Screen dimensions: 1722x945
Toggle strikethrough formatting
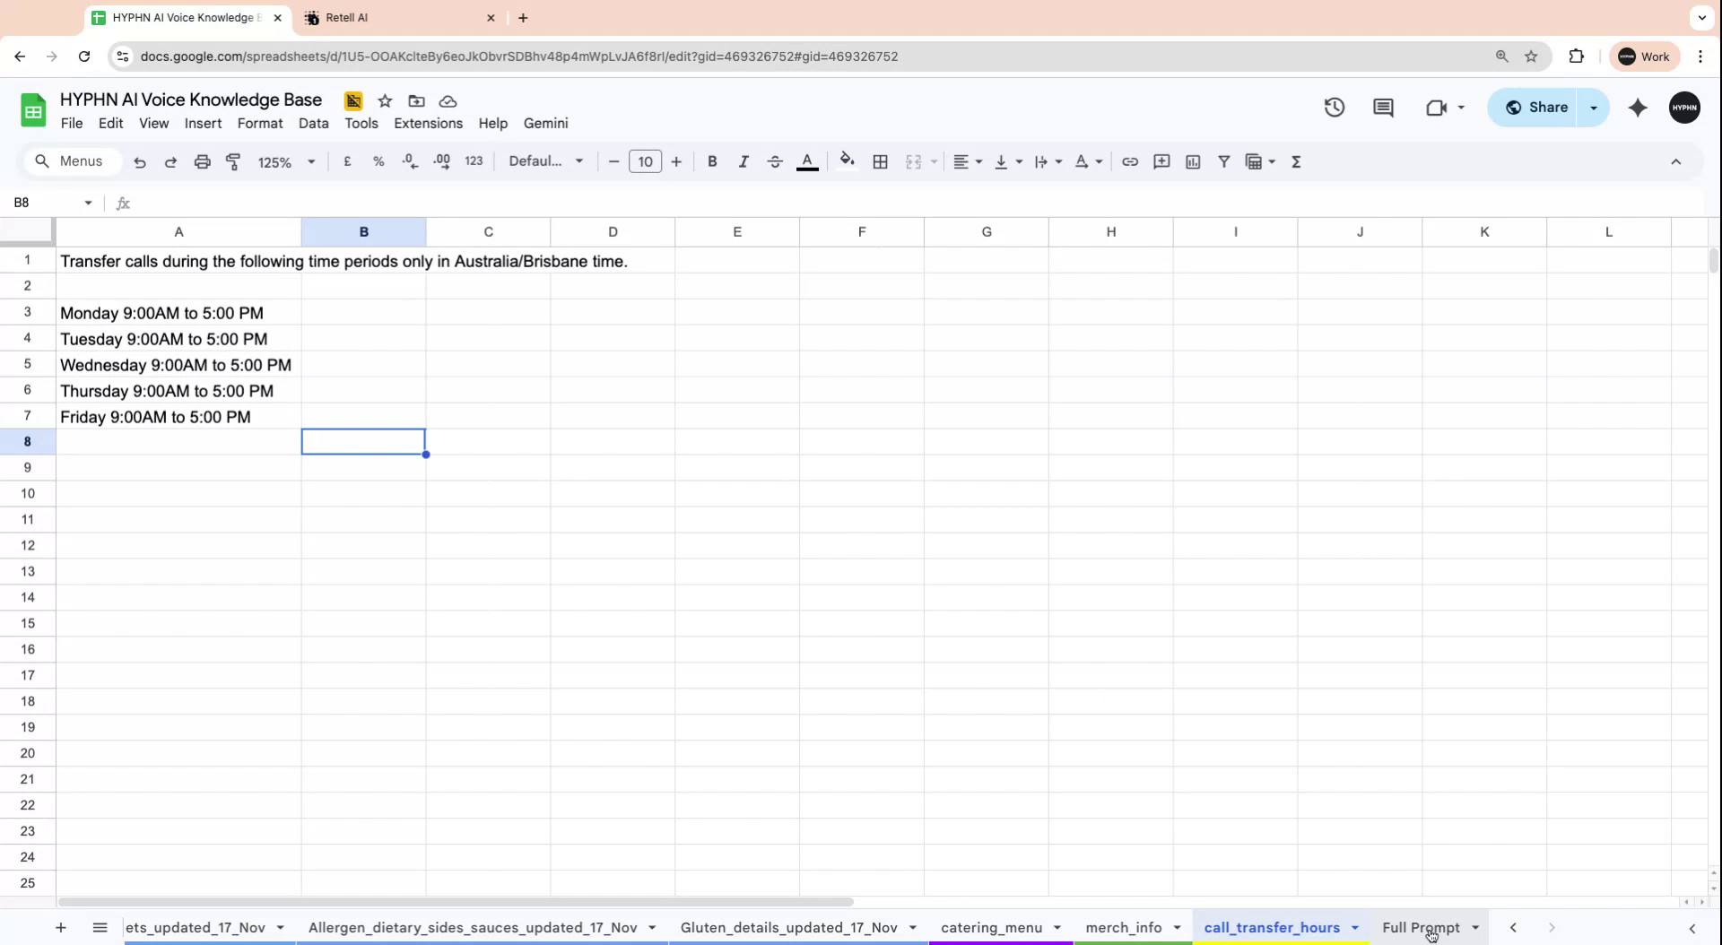coord(775,161)
